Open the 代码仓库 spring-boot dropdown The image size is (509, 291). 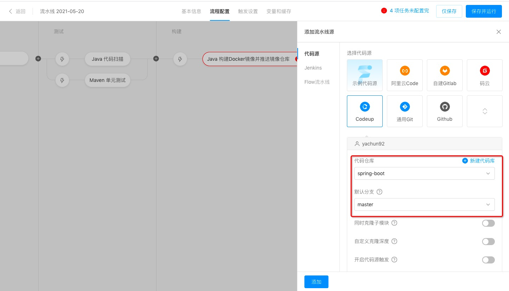click(x=424, y=173)
